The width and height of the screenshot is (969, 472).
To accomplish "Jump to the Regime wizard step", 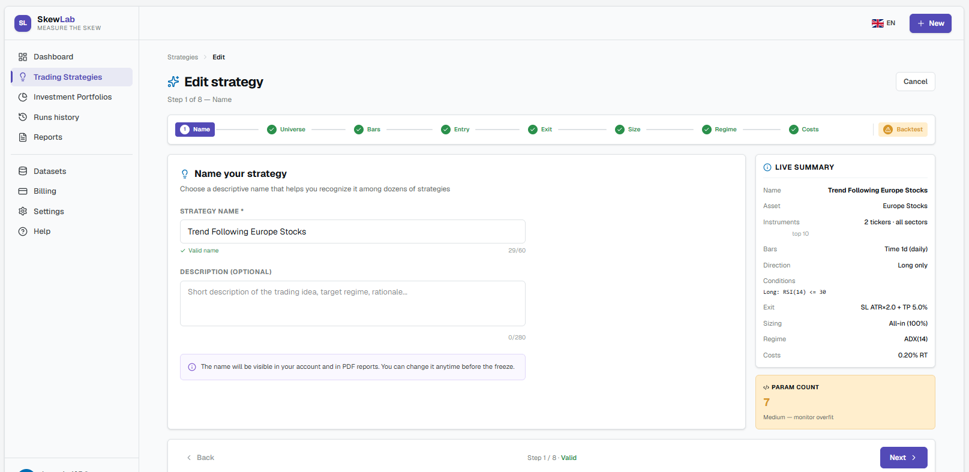I will point(719,130).
